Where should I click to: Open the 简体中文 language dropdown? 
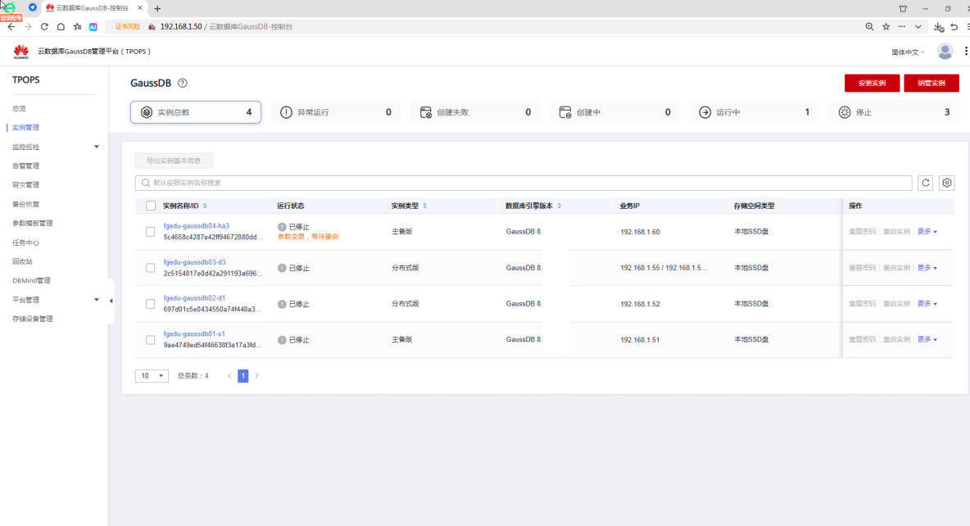[x=908, y=52]
